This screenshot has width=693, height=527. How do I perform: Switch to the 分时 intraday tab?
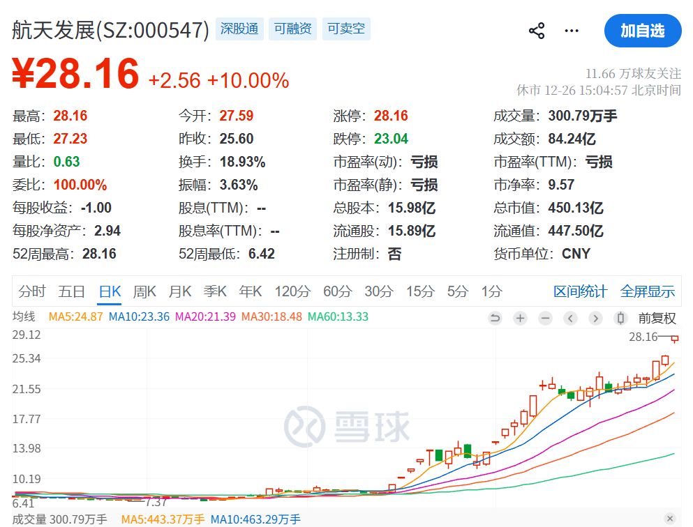click(32, 291)
